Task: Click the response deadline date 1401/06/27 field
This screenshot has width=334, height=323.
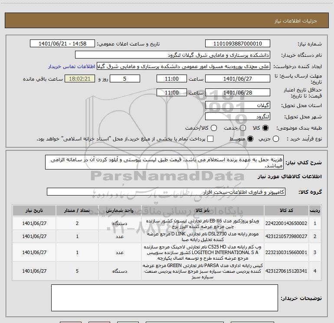Action: (238, 78)
